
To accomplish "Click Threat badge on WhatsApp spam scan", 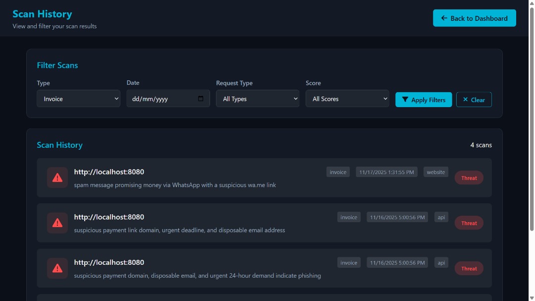I will 469,178.
